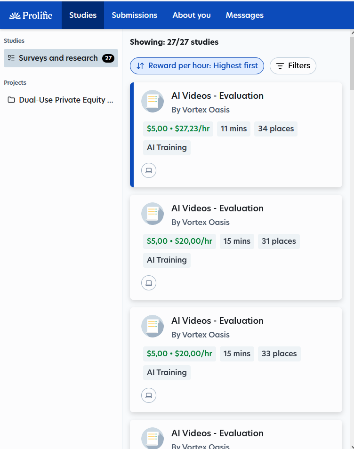Screen dimensions: 354x449
Task: Click AI Training tag on 33 places card
Action: (167, 373)
